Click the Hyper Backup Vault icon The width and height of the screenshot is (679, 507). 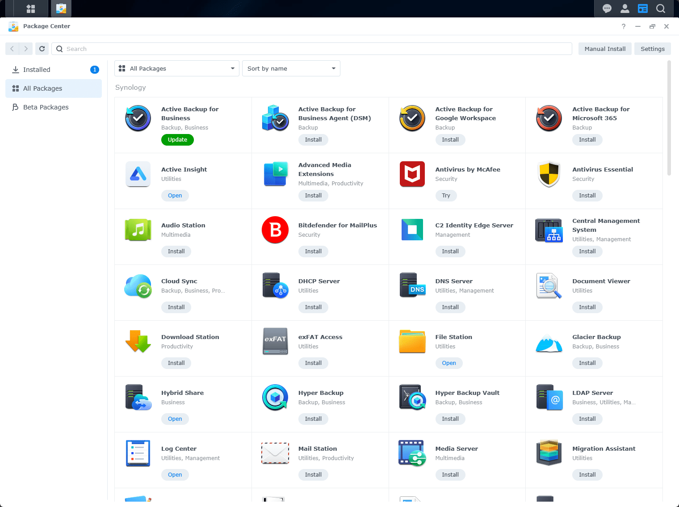pyautogui.click(x=412, y=398)
